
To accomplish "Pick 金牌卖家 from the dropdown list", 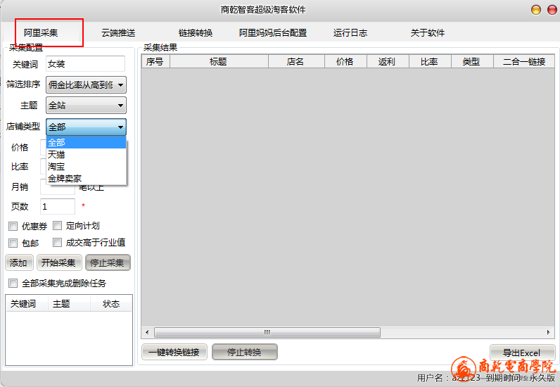I will click(x=86, y=178).
